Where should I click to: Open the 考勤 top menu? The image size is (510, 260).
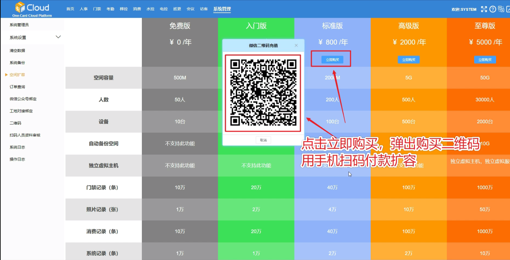coord(110,9)
